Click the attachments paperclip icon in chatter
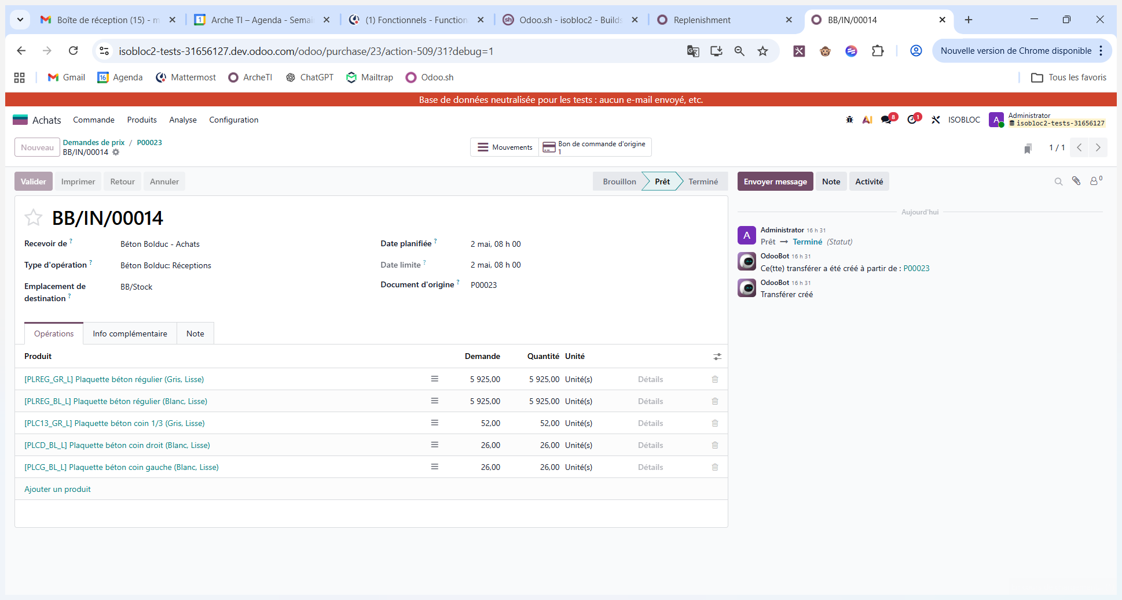Viewport: 1122px width, 600px height. (x=1076, y=181)
